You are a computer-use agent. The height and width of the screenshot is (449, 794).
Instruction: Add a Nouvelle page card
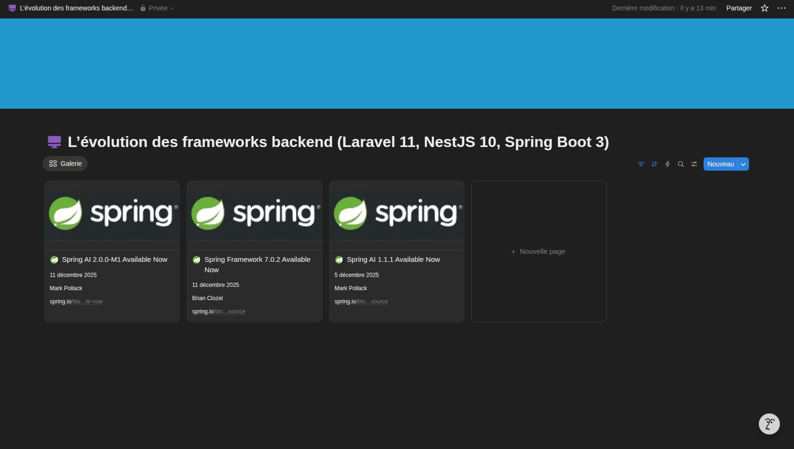click(538, 251)
